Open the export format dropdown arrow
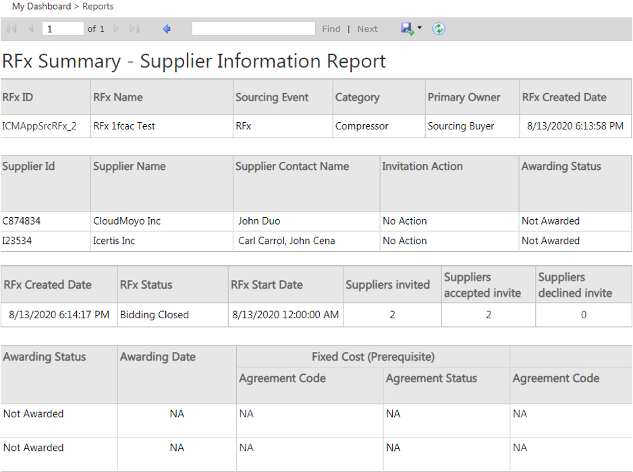Image resolution: width=633 pixels, height=472 pixels. coord(420,28)
